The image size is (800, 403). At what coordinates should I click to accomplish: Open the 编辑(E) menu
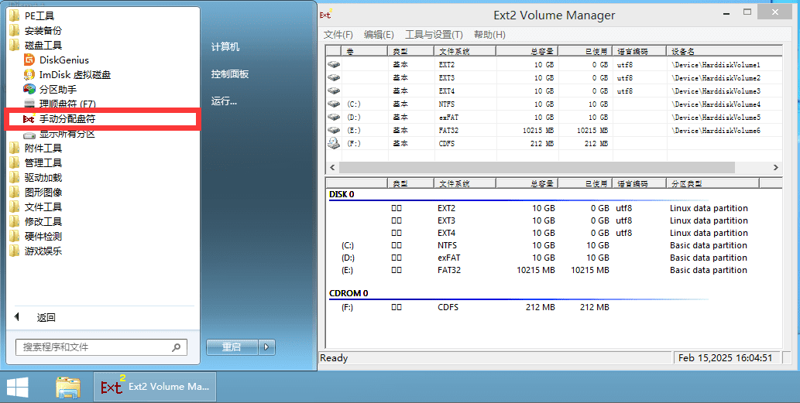[x=379, y=35]
